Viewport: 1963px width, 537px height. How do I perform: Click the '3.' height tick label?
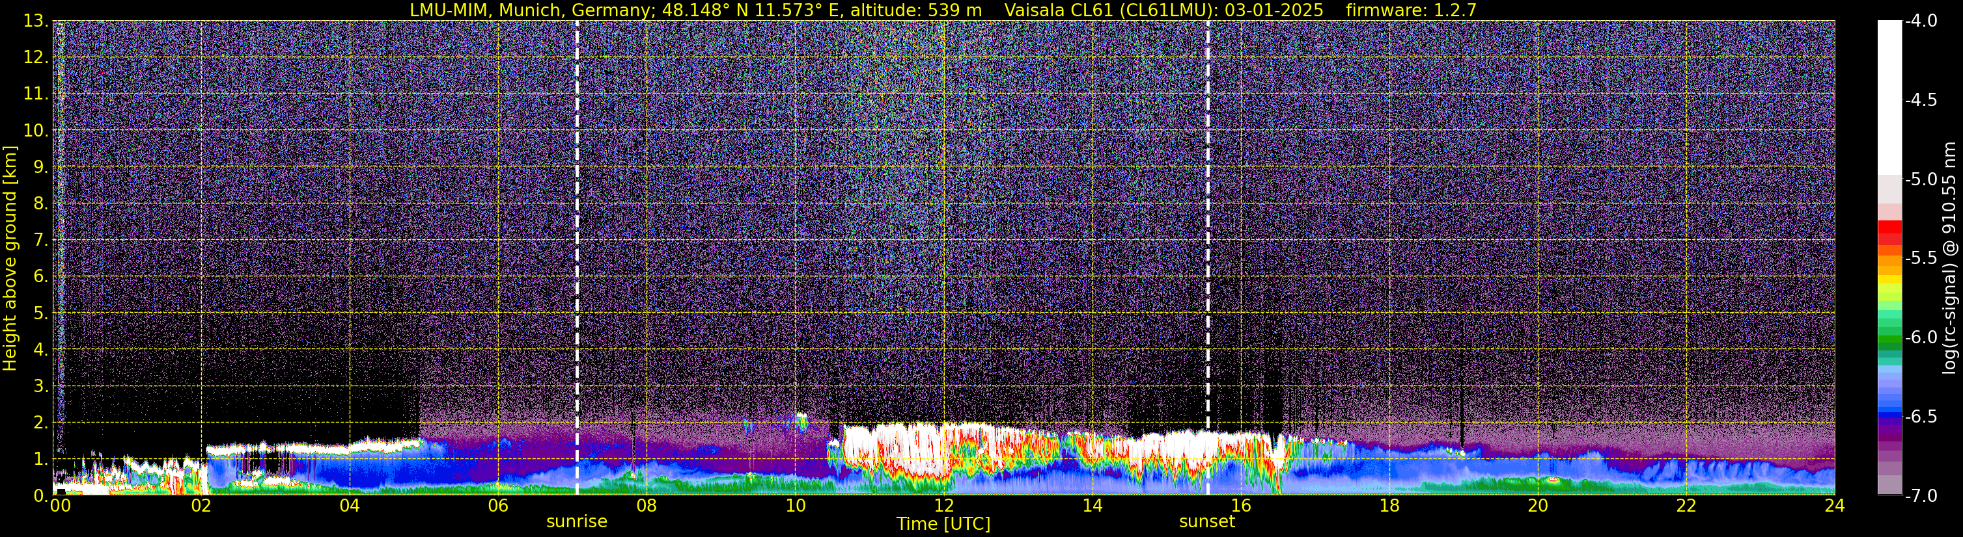pyautogui.click(x=40, y=386)
